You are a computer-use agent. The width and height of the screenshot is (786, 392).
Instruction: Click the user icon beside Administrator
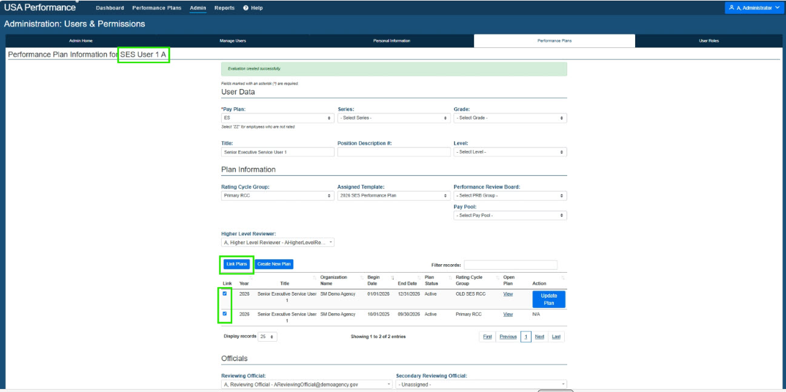pyautogui.click(x=731, y=8)
